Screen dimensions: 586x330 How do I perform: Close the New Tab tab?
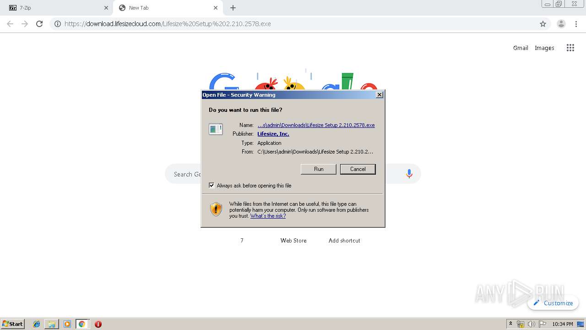tap(216, 8)
